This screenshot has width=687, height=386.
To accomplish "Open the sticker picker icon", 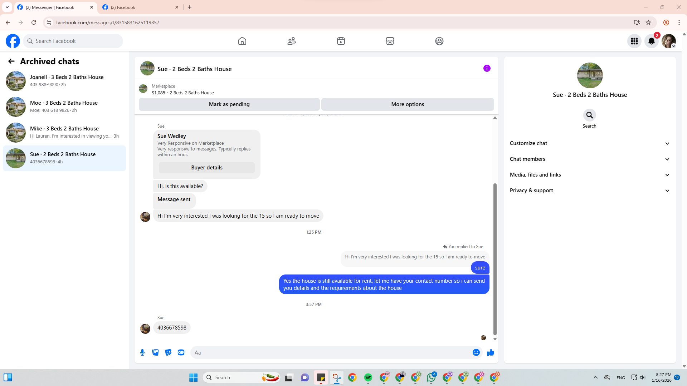I will 168,352.
